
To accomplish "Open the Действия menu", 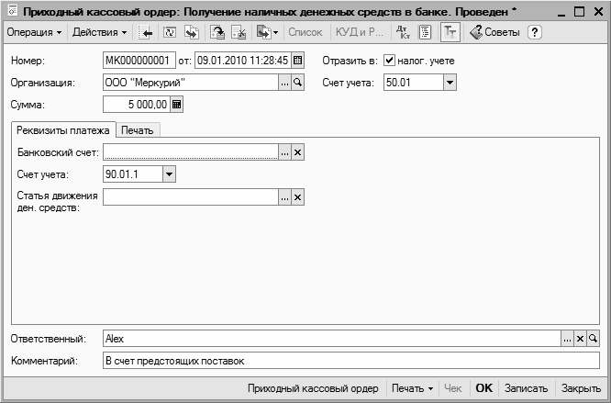I will (x=100, y=32).
